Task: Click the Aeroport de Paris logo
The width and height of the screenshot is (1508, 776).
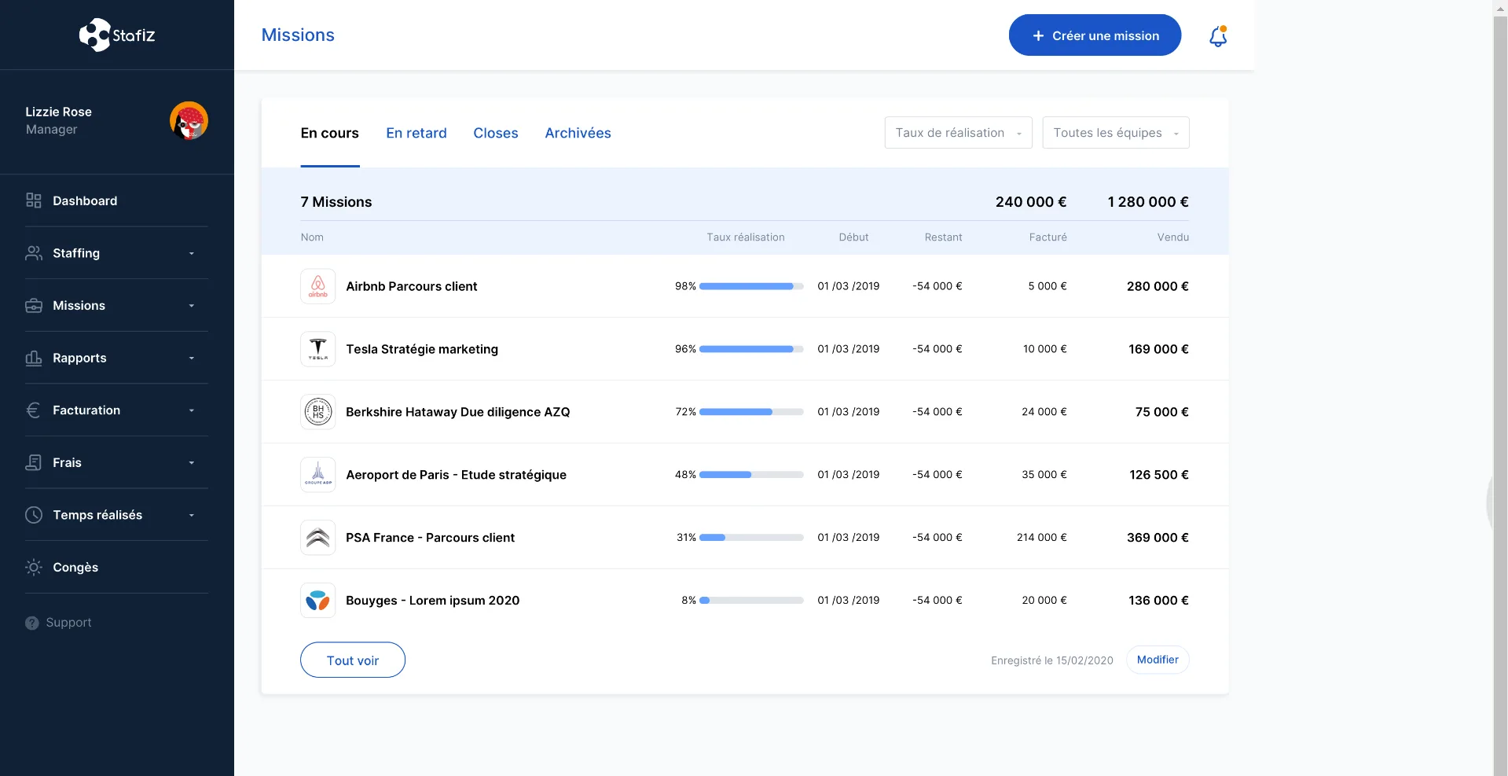Action: point(318,475)
